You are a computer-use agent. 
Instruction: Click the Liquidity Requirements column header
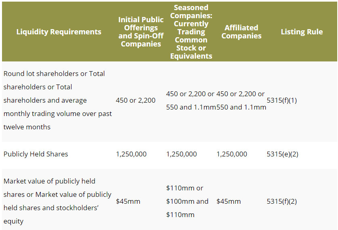(59, 32)
